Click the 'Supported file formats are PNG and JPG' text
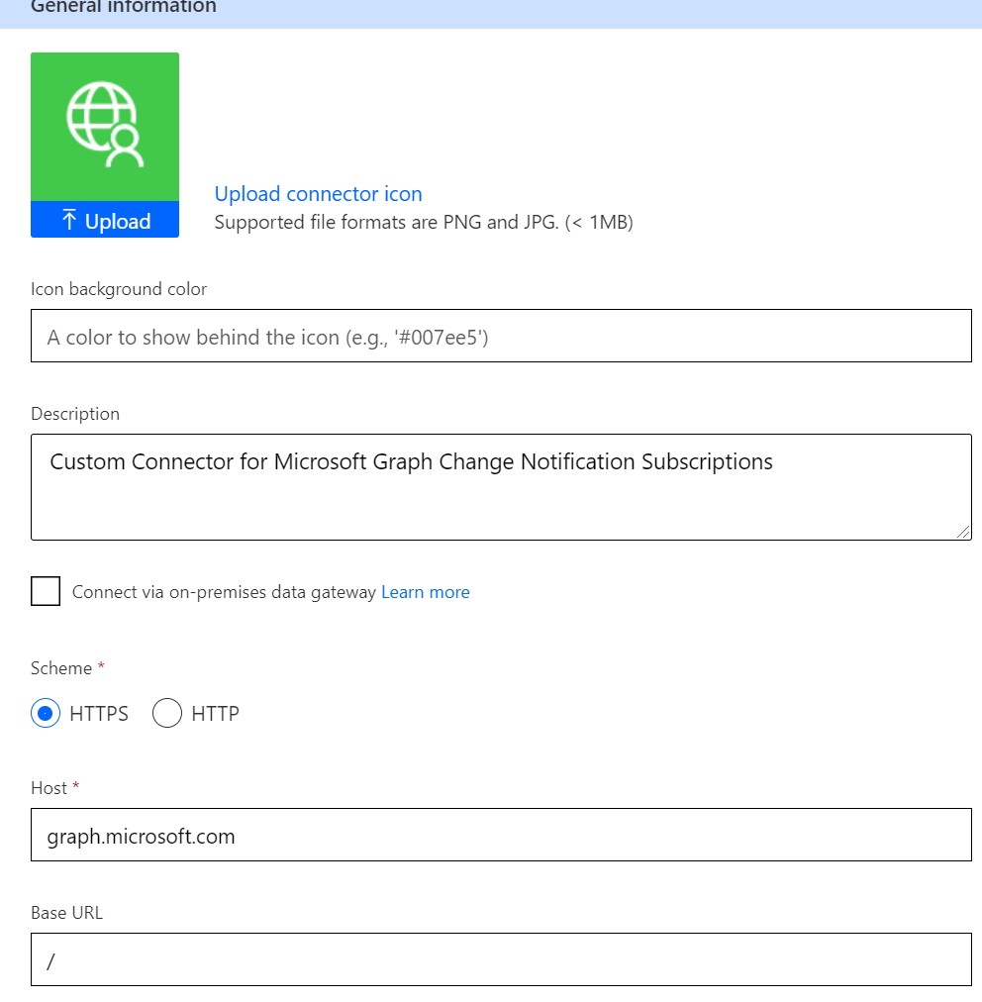This screenshot has height=1002, width=982. point(424,223)
